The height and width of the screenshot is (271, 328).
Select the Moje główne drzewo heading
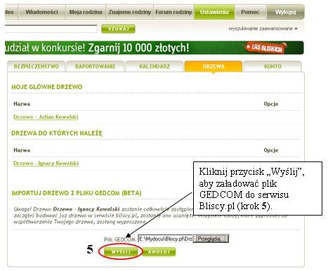point(47,87)
